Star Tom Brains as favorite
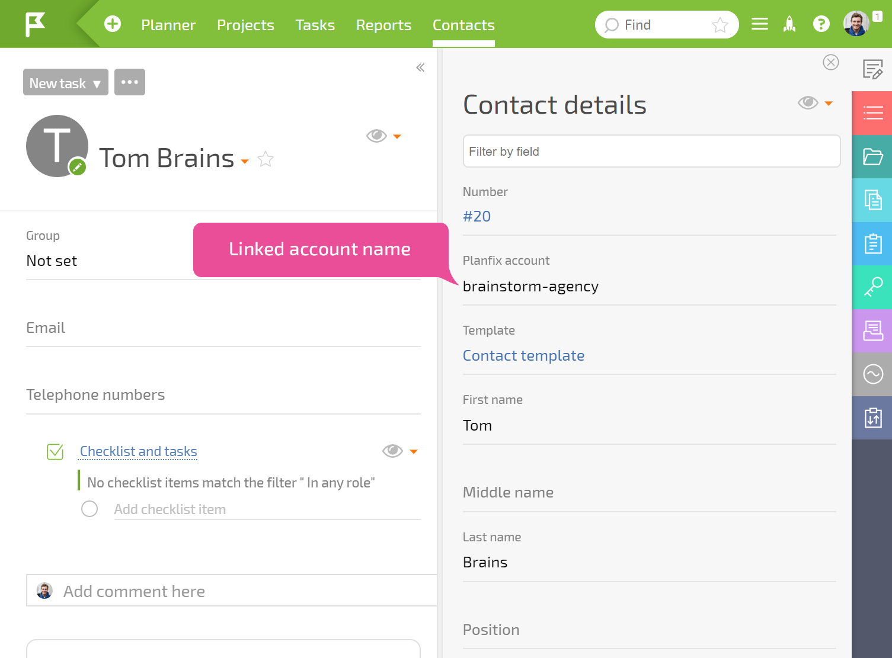 266,159
